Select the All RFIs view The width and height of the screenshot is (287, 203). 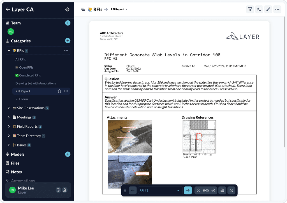pos(20,59)
